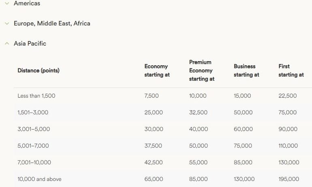Click the 7,001–10,000 distance row label
Viewport: 312px width, 187px height.
tap(34, 162)
